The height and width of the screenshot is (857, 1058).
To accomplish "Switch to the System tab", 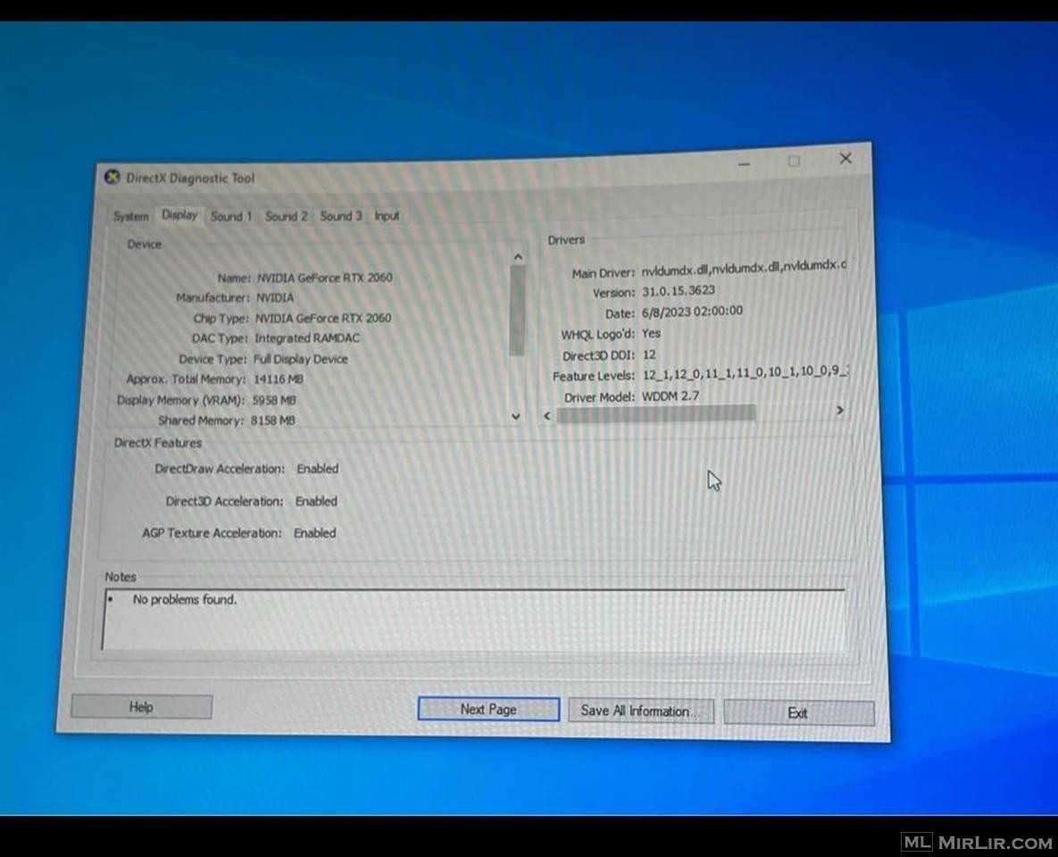I will pos(130,217).
